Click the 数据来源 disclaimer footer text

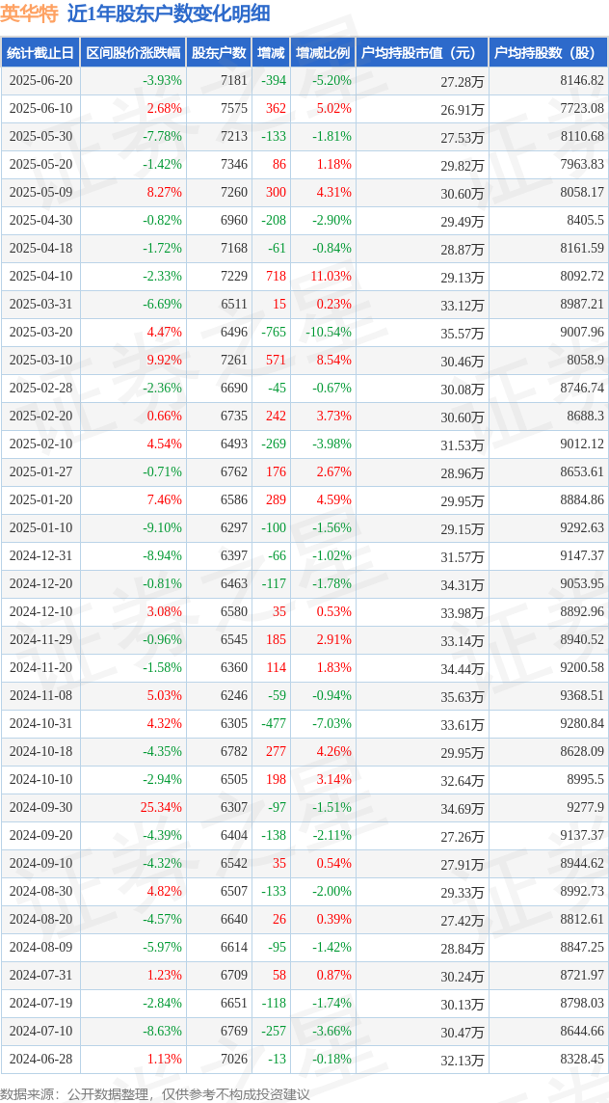pyautogui.click(x=155, y=1094)
